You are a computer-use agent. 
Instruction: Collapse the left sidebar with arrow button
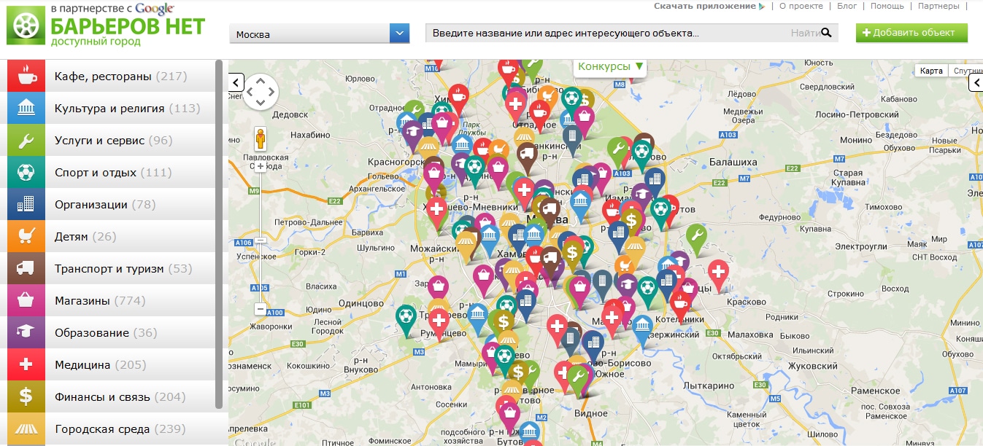coord(236,83)
